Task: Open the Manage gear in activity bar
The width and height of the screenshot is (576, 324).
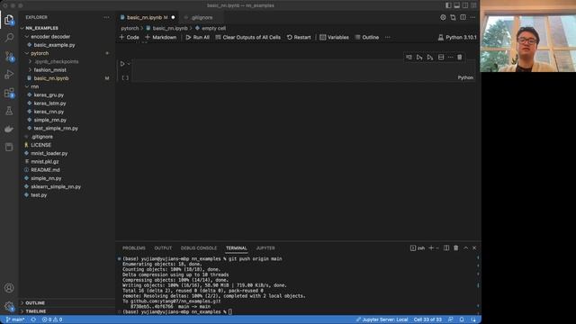Action: coord(9,306)
